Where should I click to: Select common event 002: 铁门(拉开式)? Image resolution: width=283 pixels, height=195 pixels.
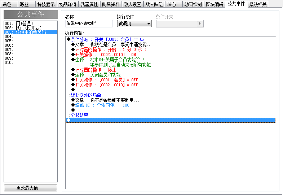point(31,28)
